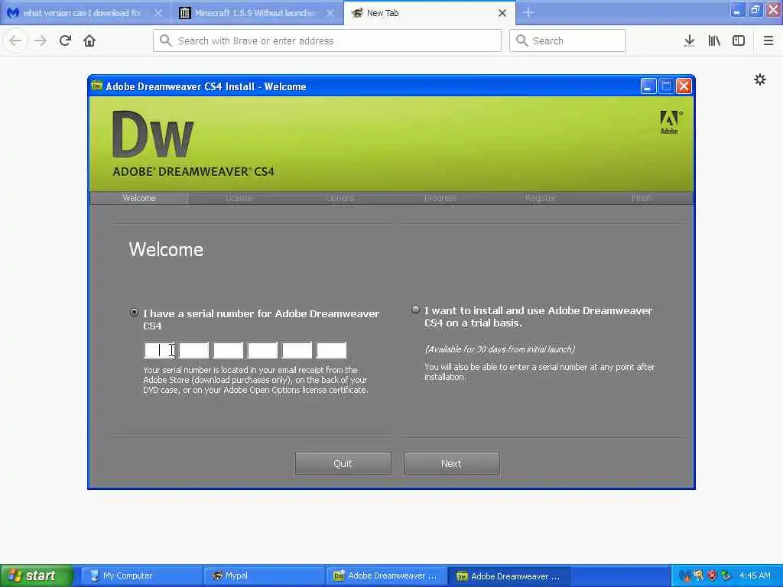This screenshot has width=783, height=587.
Task: Open the Windows start menu
Action: 36,576
